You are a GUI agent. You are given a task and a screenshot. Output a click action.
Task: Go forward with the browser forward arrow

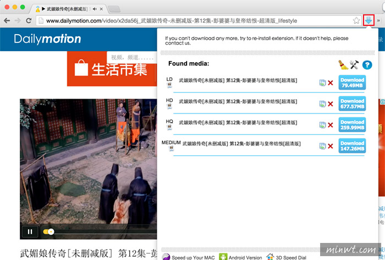coord(18,20)
